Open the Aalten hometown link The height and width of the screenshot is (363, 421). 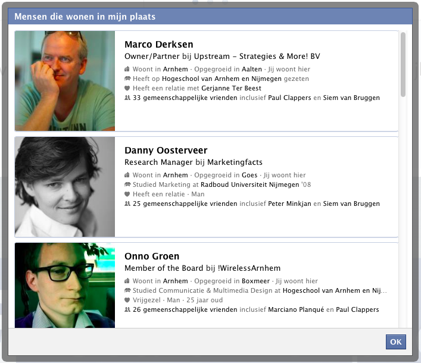(x=252, y=69)
